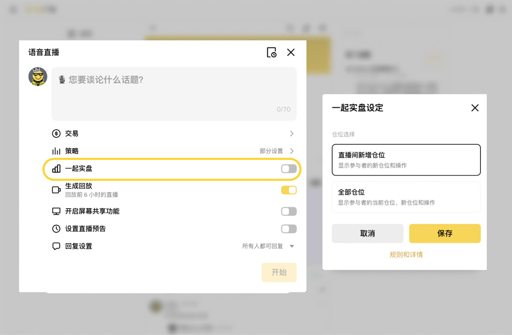The height and width of the screenshot is (335, 512).
Task: Click the speech bubble icon beside 回复设置
Action: click(56, 246)
